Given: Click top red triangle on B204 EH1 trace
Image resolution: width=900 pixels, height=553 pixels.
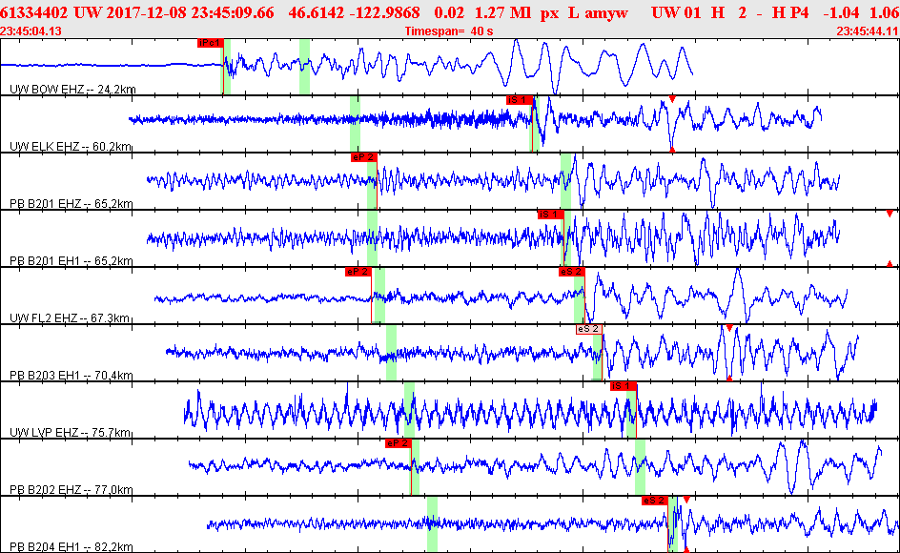Looking at the screenshot, I should tap(685, 501).
